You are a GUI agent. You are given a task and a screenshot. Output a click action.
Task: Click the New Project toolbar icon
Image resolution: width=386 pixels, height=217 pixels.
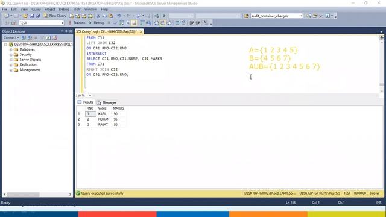7,16
